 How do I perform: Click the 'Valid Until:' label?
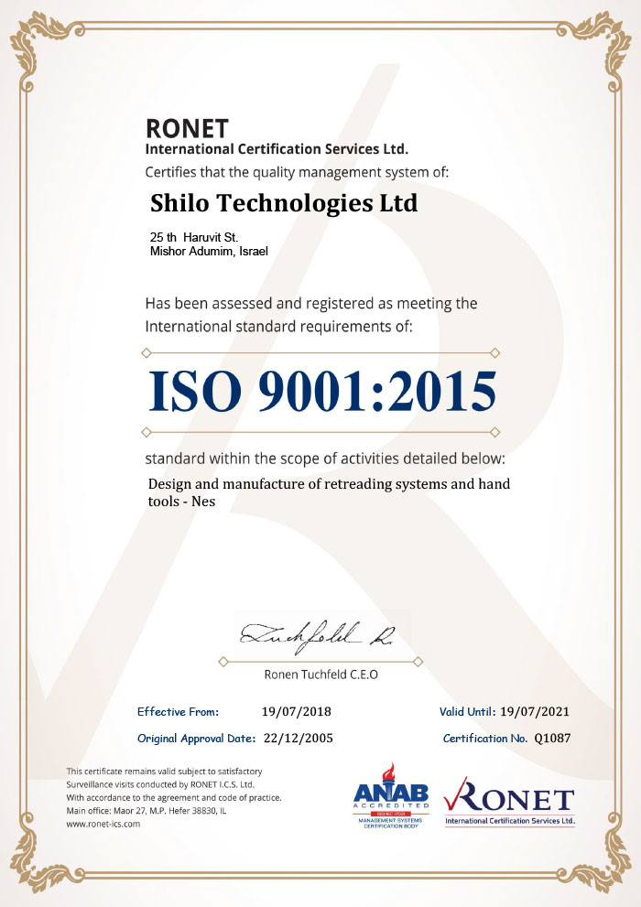[467, 712]
